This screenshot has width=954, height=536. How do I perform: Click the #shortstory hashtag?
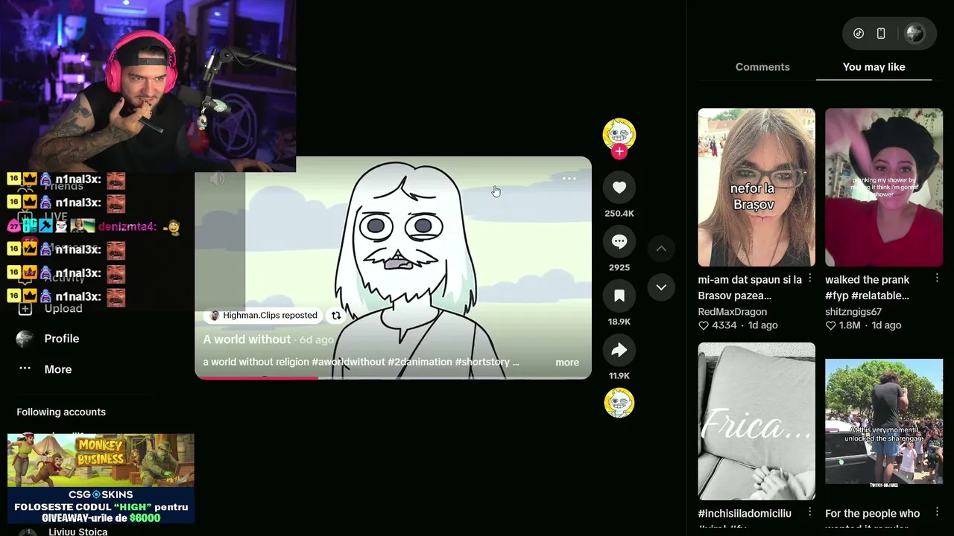482,362
